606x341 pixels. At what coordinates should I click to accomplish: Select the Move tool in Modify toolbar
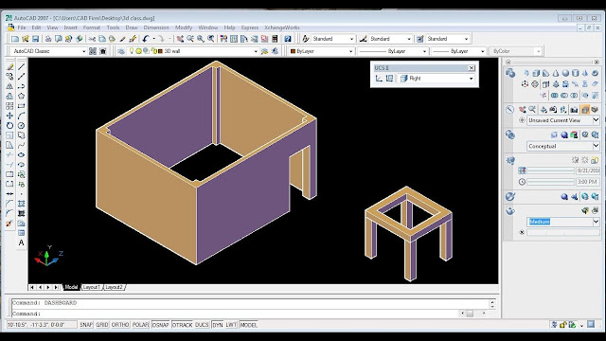(9, 116)
